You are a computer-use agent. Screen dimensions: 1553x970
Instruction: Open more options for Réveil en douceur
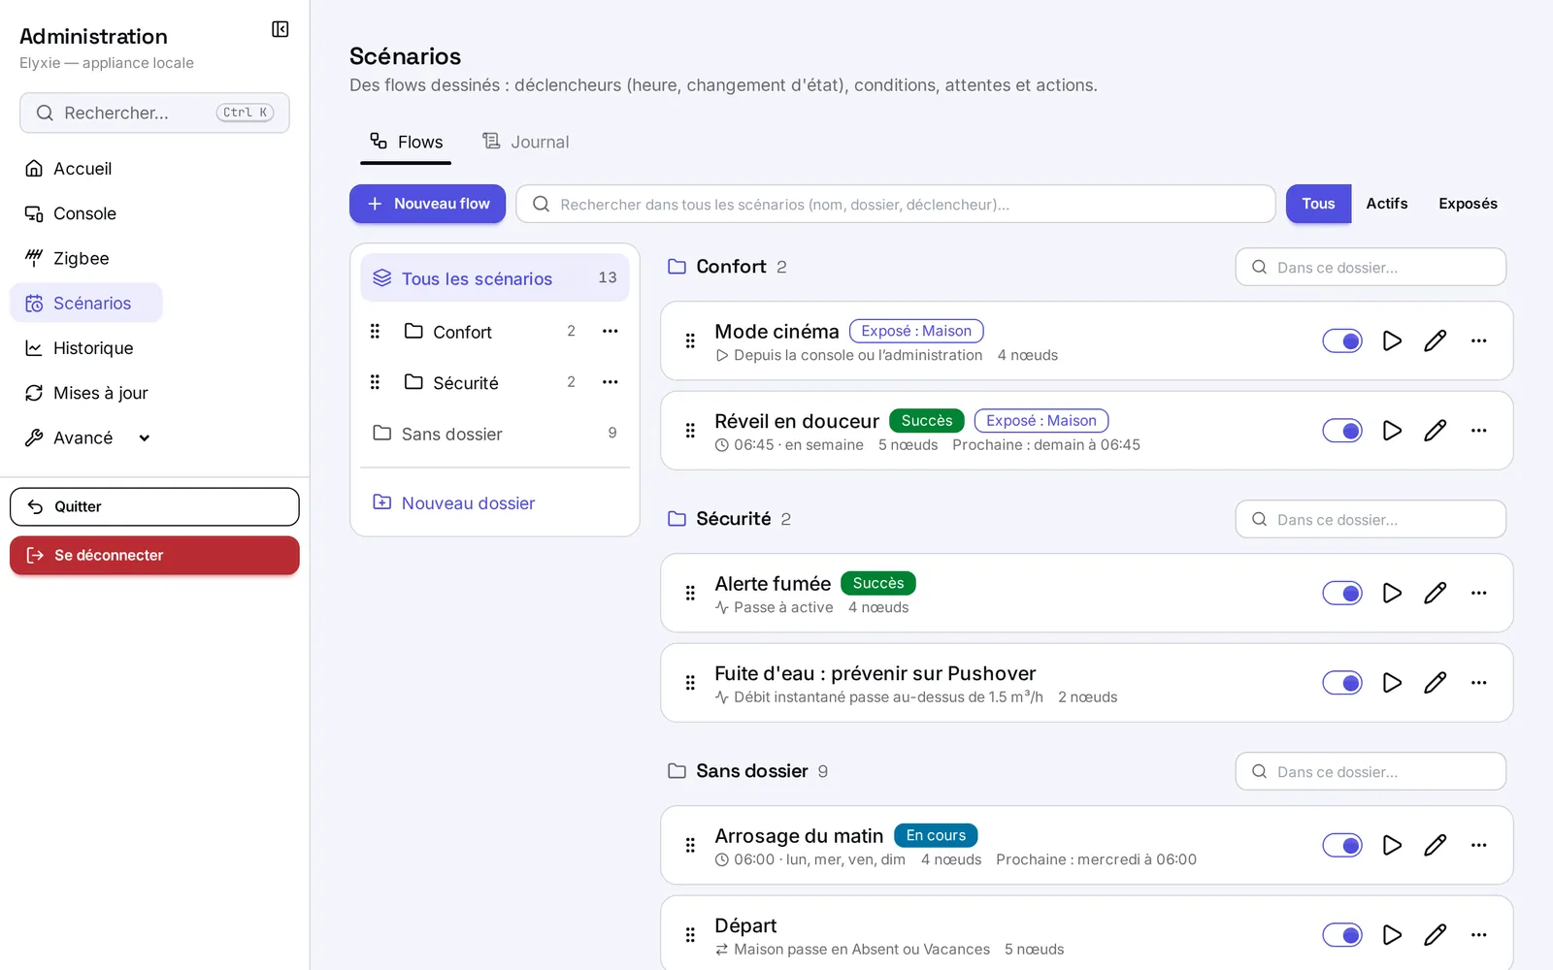pos(1478,431)
